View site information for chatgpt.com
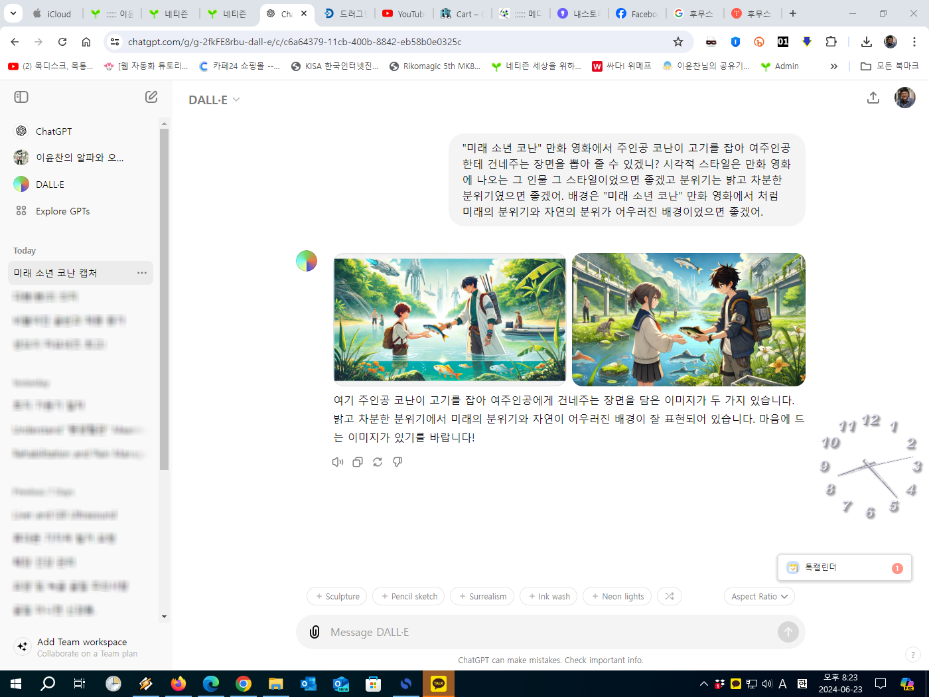Viewport: 929px width, 697px height. [115, 42]
